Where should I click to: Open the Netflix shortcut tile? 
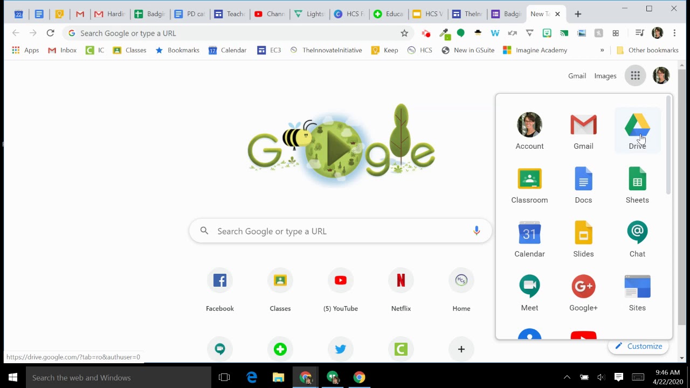[401, 291]
